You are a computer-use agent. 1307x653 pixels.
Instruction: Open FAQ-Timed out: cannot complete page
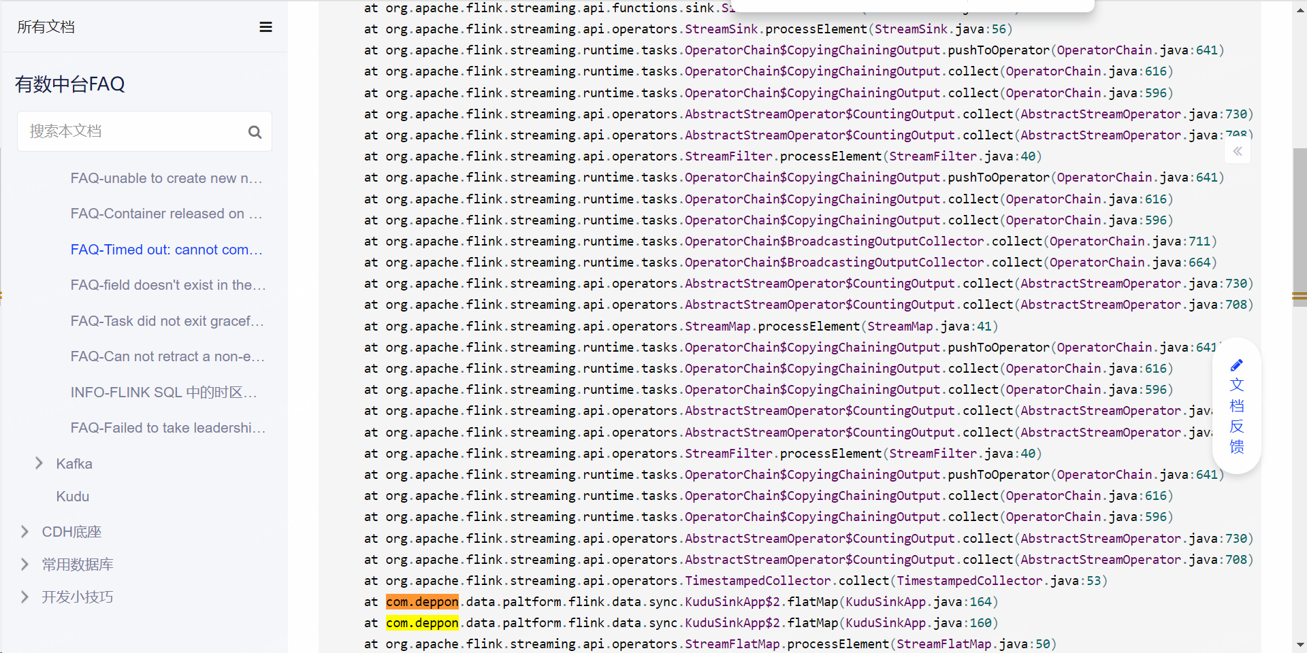pyautogui.click(x=166, y=250)
